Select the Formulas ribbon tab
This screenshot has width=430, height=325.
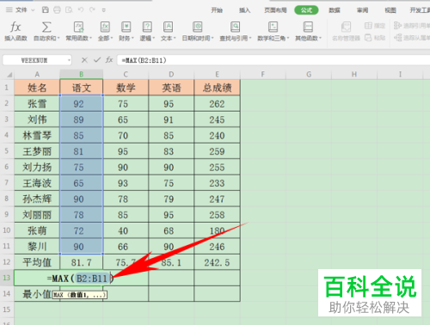pos(306,10)
